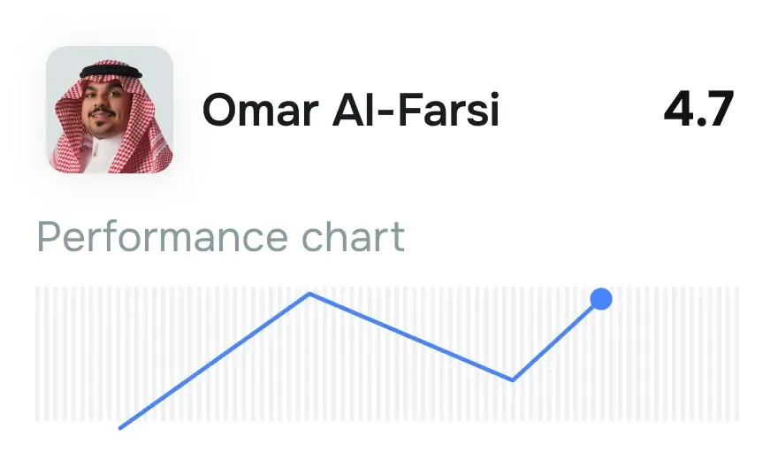Click the starting point of the blue line

(x=120, y=428)
